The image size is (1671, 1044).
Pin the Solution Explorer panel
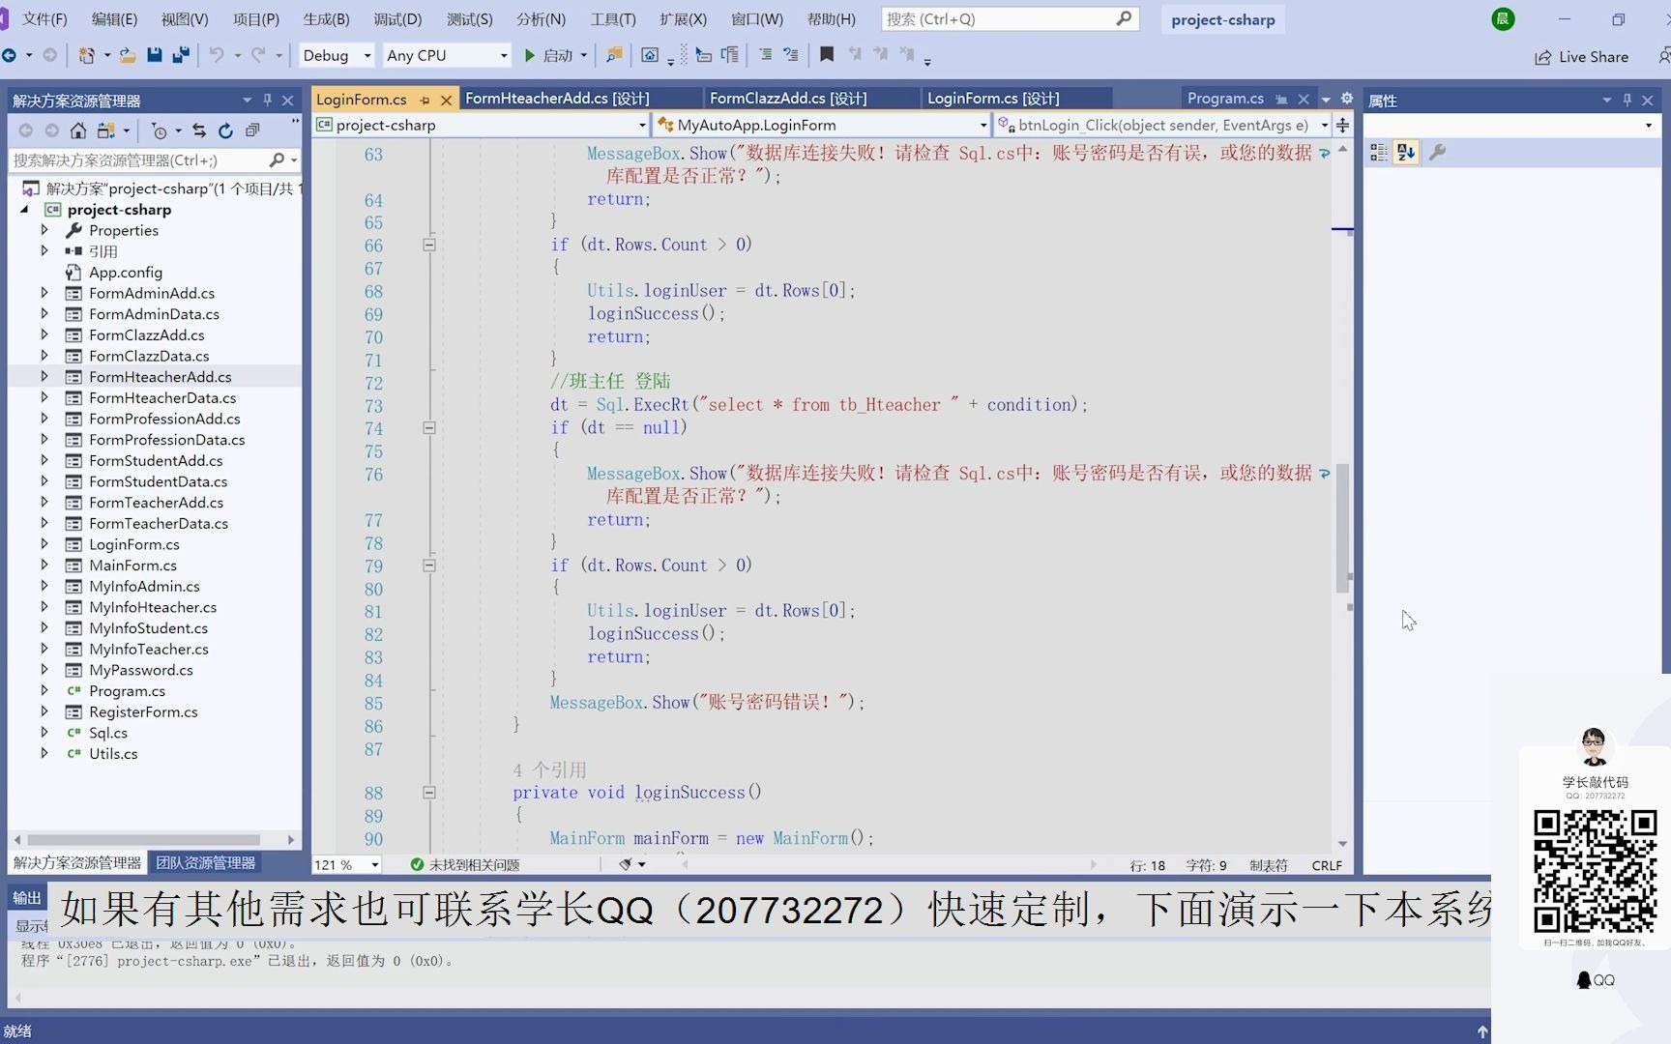click(x=267, y=100)
